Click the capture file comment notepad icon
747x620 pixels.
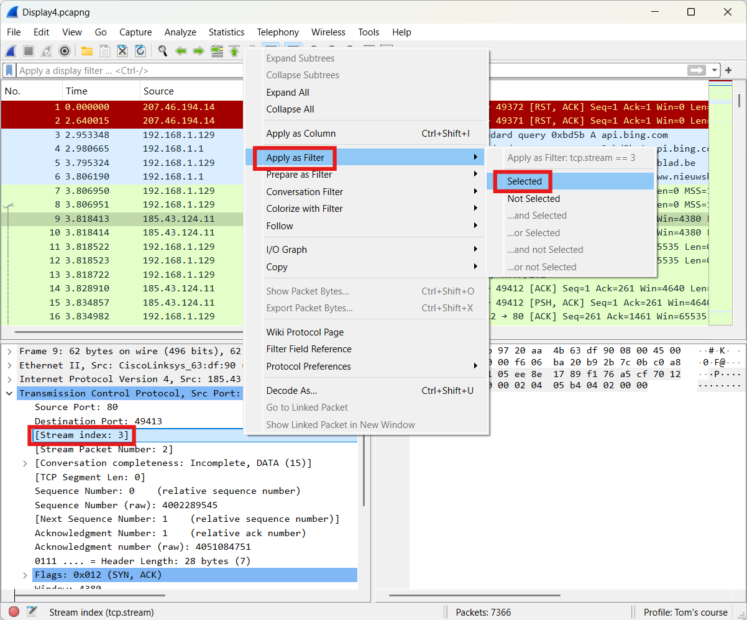coord(31,612)
